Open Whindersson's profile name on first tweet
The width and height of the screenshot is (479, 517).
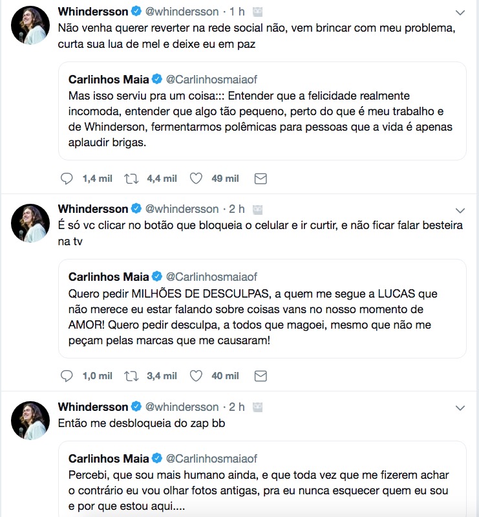tap(93, 12)
